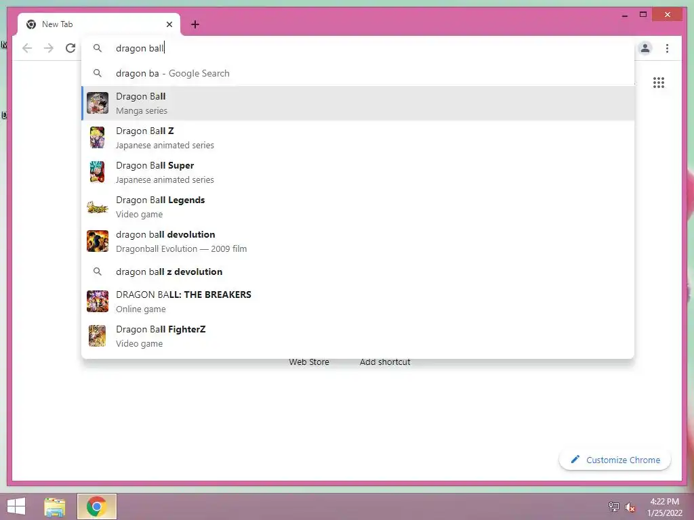Click the address bar search magnifier icon
This screenshot has width=694, height=520.
coord(98,48)
